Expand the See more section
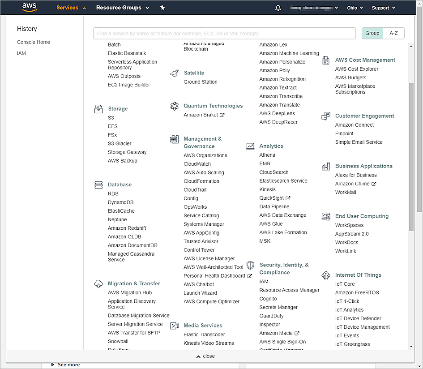423x369 pixels. 65,365
